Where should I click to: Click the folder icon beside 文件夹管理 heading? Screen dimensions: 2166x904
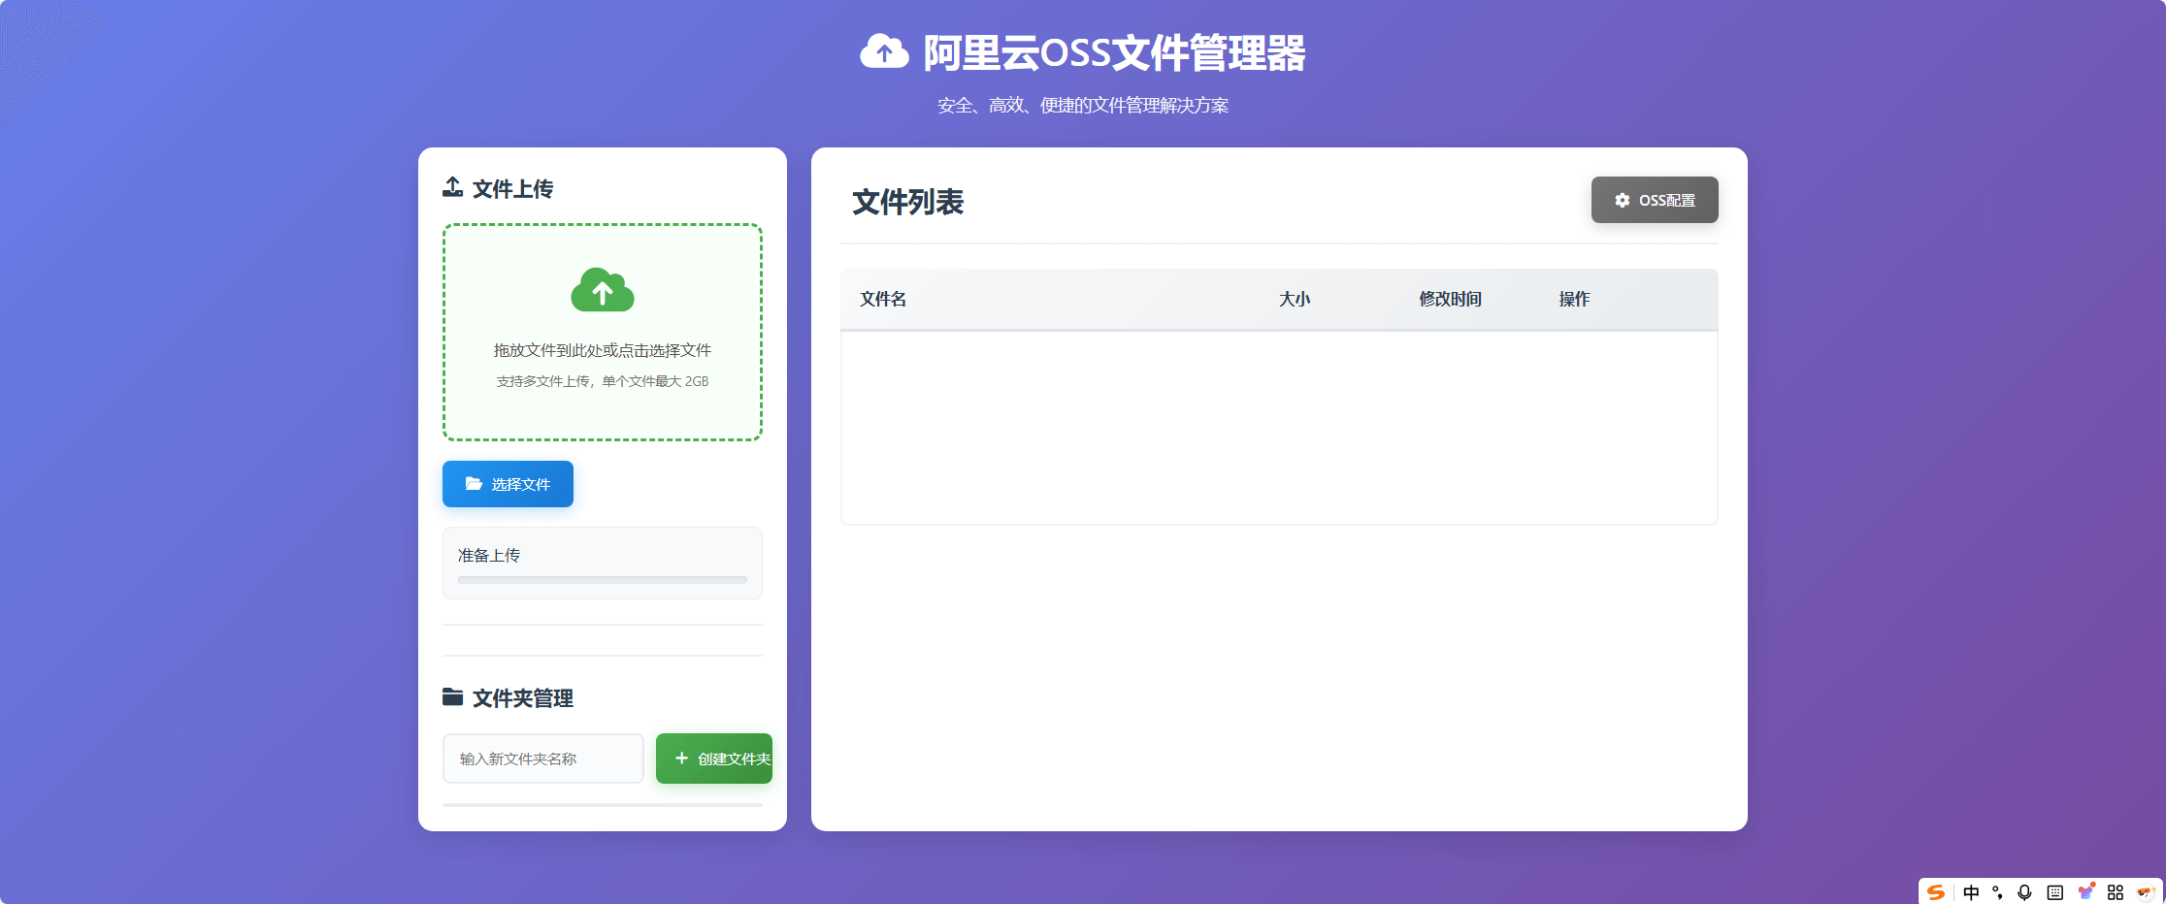(451, 697)
